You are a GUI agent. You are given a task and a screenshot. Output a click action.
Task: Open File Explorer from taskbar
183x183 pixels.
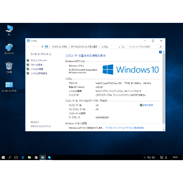(x=29, y=158)
